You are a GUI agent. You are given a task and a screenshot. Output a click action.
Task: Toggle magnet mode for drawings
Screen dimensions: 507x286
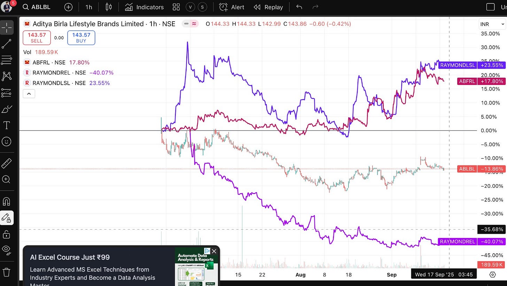pos(7,201)
